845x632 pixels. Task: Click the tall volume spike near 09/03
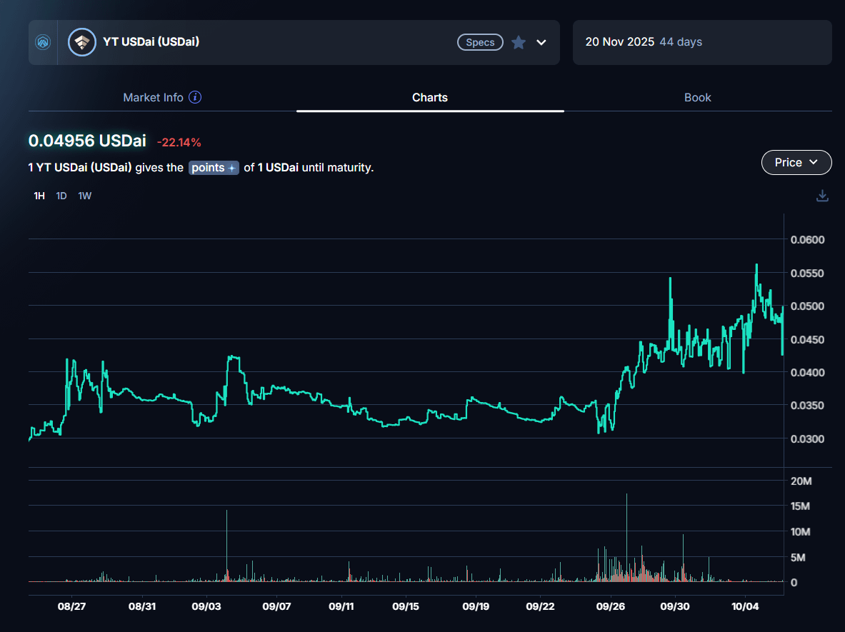(x=227, y=546)
